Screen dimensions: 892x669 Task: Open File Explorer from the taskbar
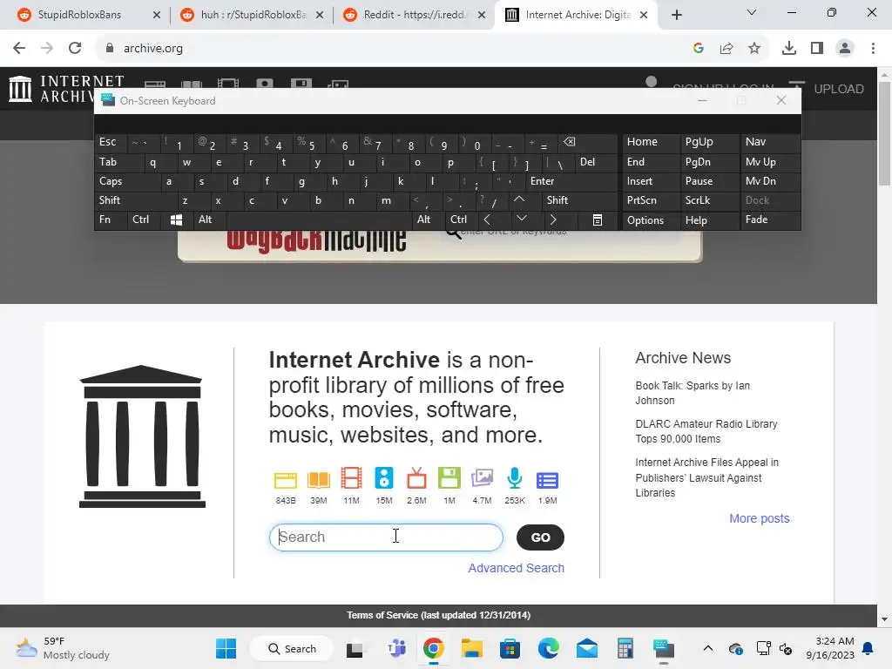click(x=471, y=648)
